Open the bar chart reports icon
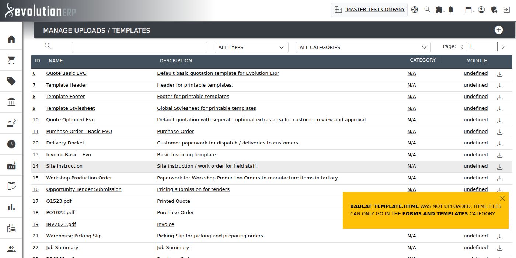 (11, 207)
